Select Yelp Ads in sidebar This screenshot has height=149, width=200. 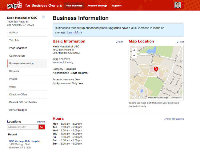click(x=27, y=40)
